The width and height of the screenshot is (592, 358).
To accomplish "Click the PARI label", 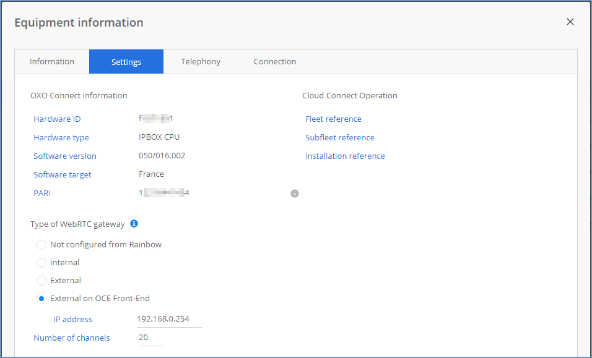I will 42,194.
